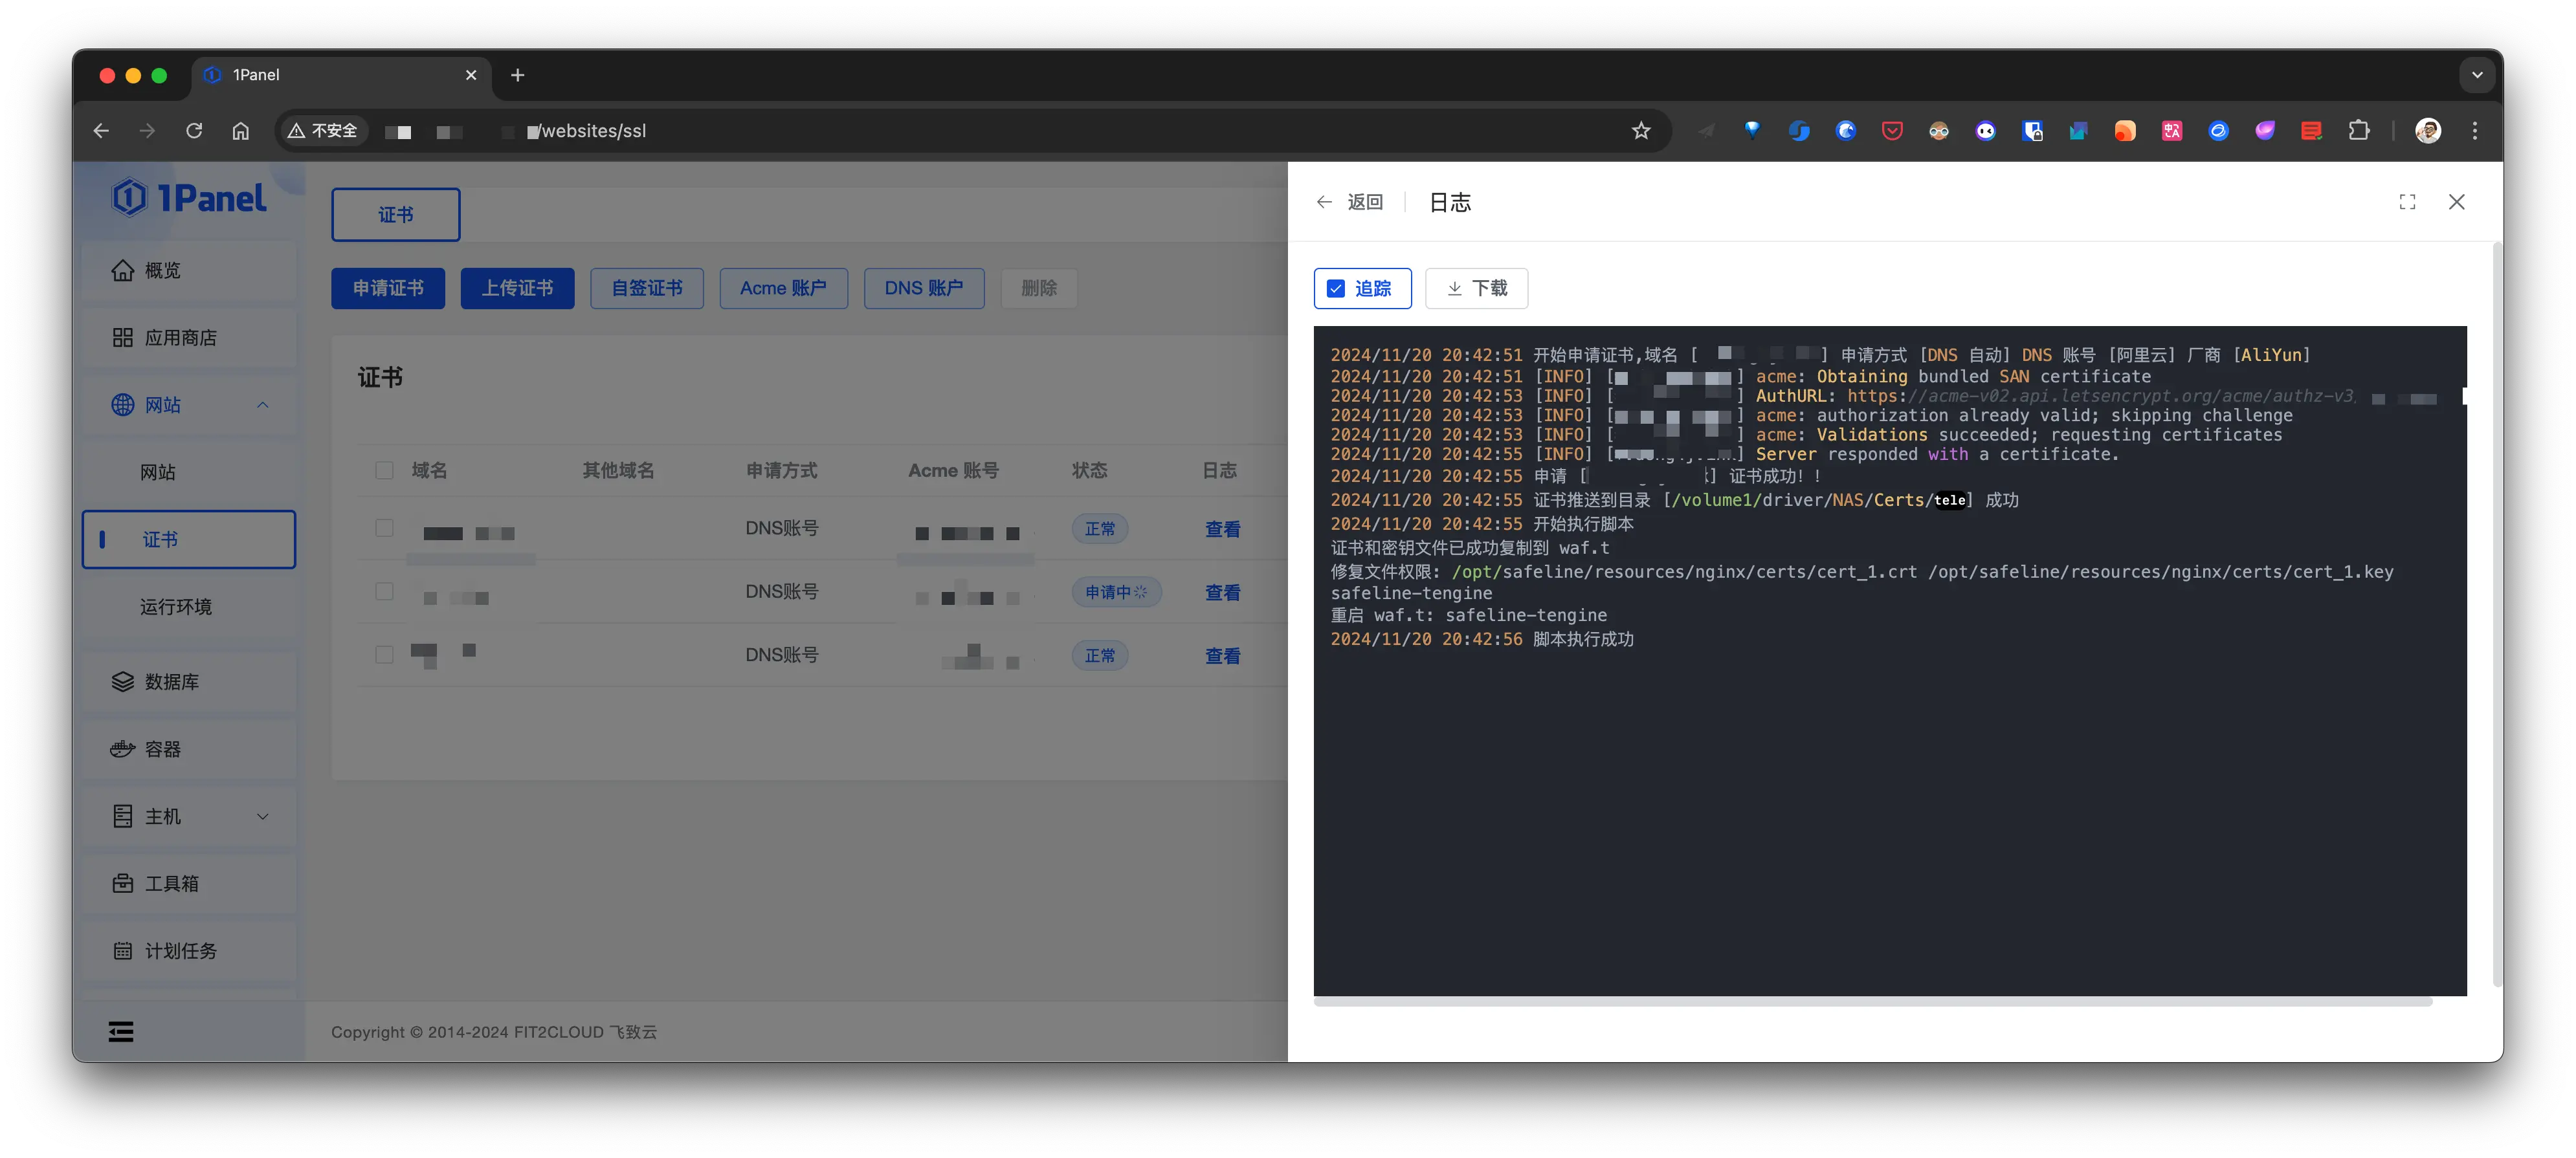Open 应用商店 via its grid icon
The width and height of the screenshot is (2576, 1158).
pyautogui.click(x=122, y=338)
